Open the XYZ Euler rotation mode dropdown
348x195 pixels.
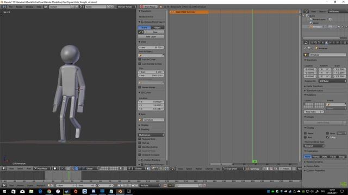(x=332, y=81)
